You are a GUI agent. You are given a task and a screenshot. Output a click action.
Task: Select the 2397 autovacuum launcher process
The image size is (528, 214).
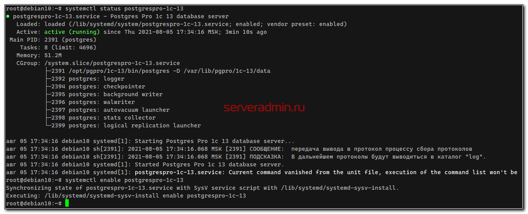(x=110, y=110)
